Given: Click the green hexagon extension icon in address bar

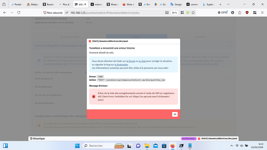Looking at the screenshot, I should 188,13.
